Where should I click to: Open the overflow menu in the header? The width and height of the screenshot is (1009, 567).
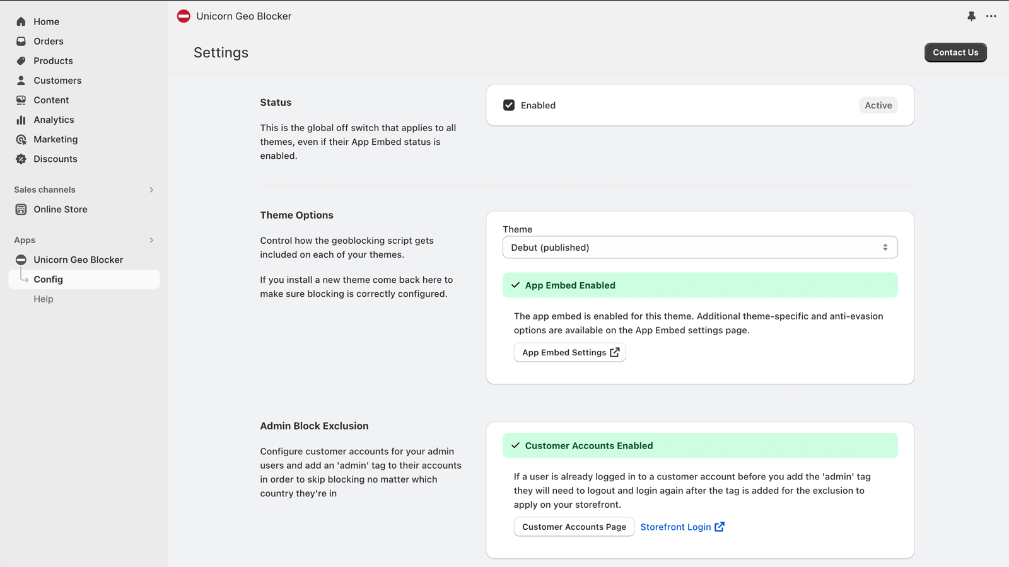click(991, 16)
